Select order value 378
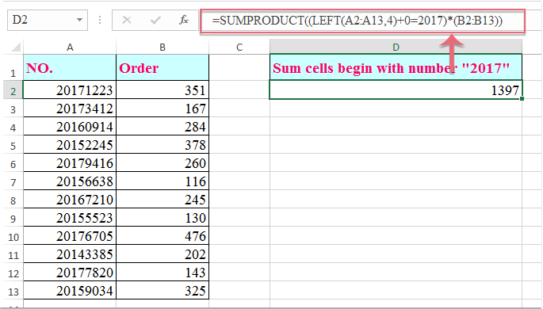This screenshot has height=309, width=543. 163,145
